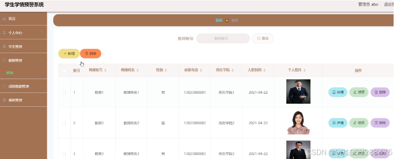Viewport: 394px width, 159px height.
Task: Click the home icon in sidebar
Action: tap(4, 19)
